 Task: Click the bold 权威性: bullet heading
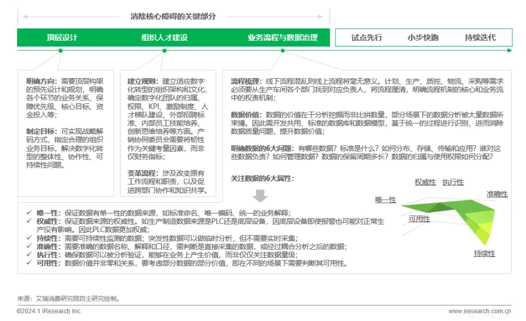point(49,221)
